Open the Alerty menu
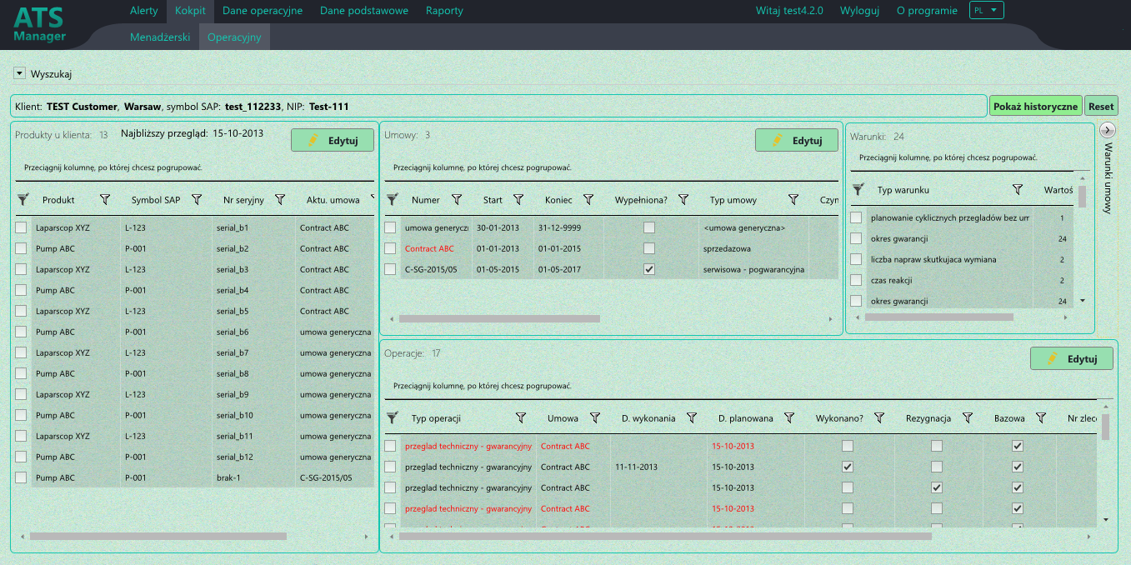This screenshot has width=1131, height=565. (144, 11)
